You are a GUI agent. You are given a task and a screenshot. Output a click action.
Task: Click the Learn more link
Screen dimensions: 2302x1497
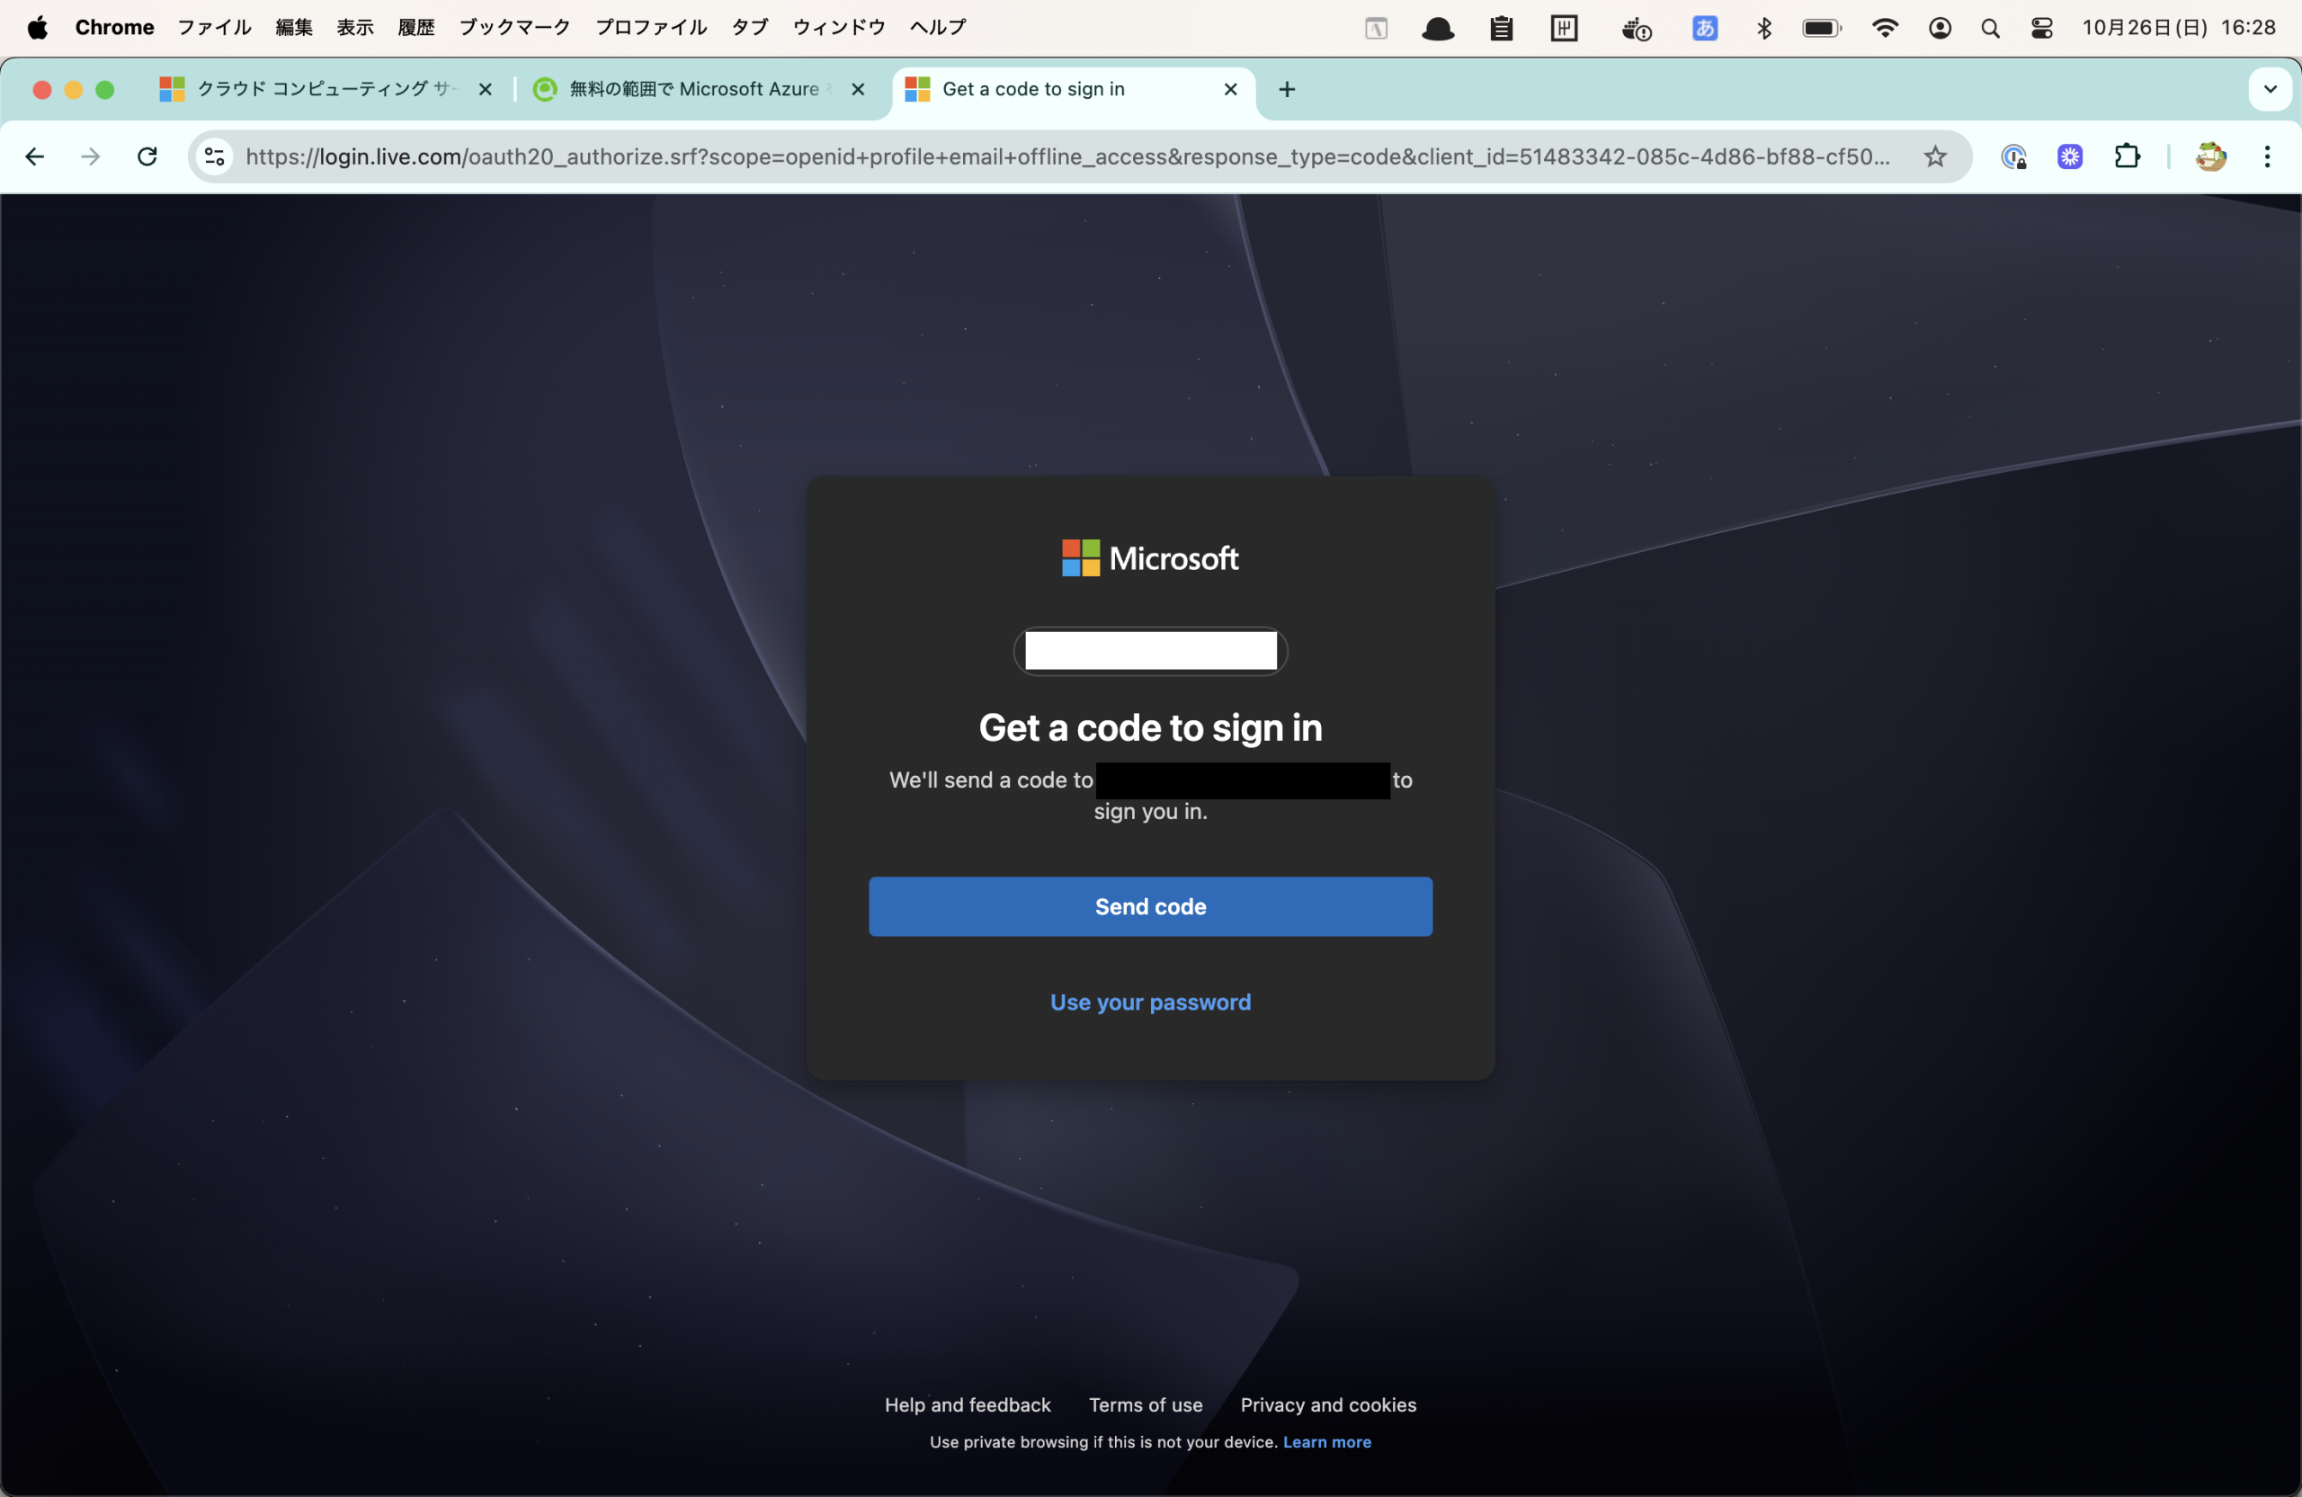pos(1326,1442)
